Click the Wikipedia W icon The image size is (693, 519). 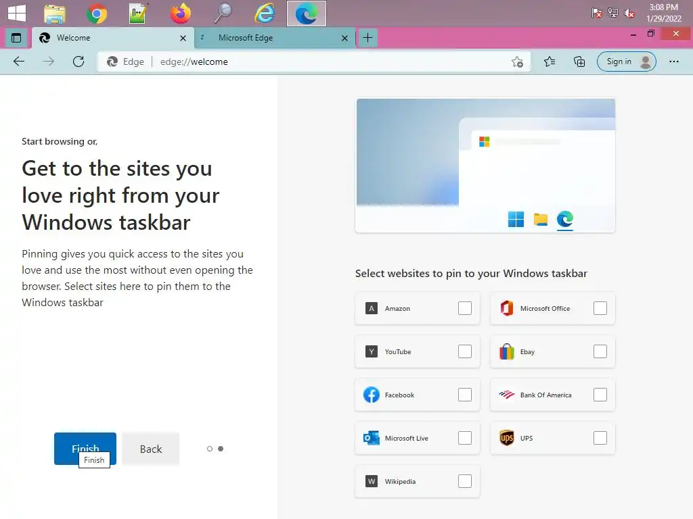[372, 481]
